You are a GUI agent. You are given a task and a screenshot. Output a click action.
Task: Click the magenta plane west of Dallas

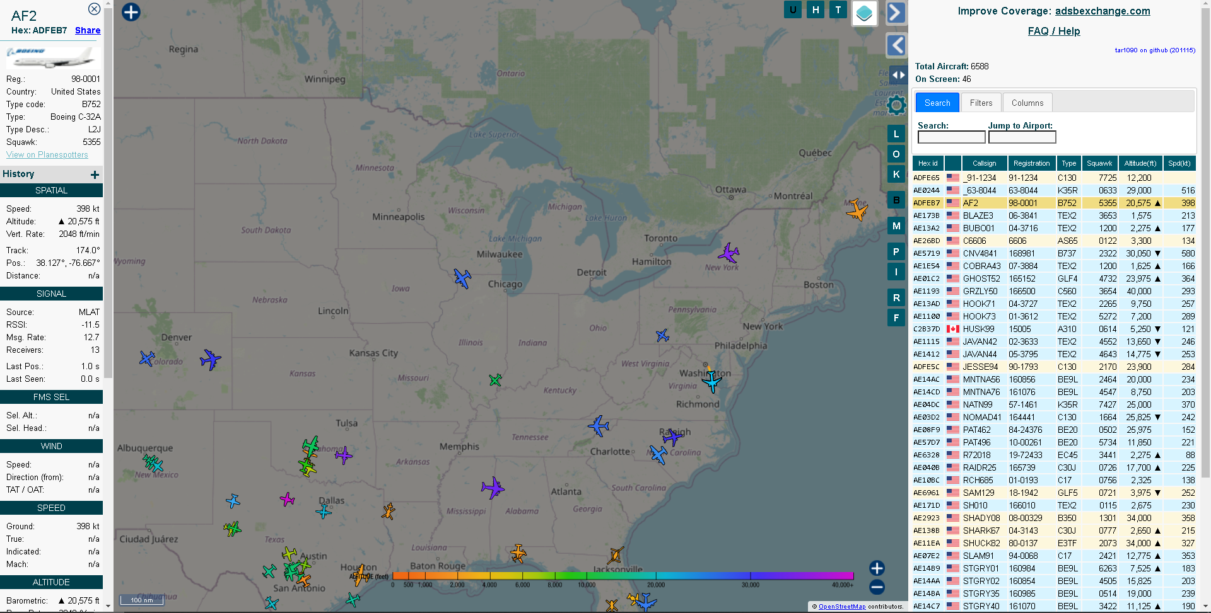coord(287,500)
